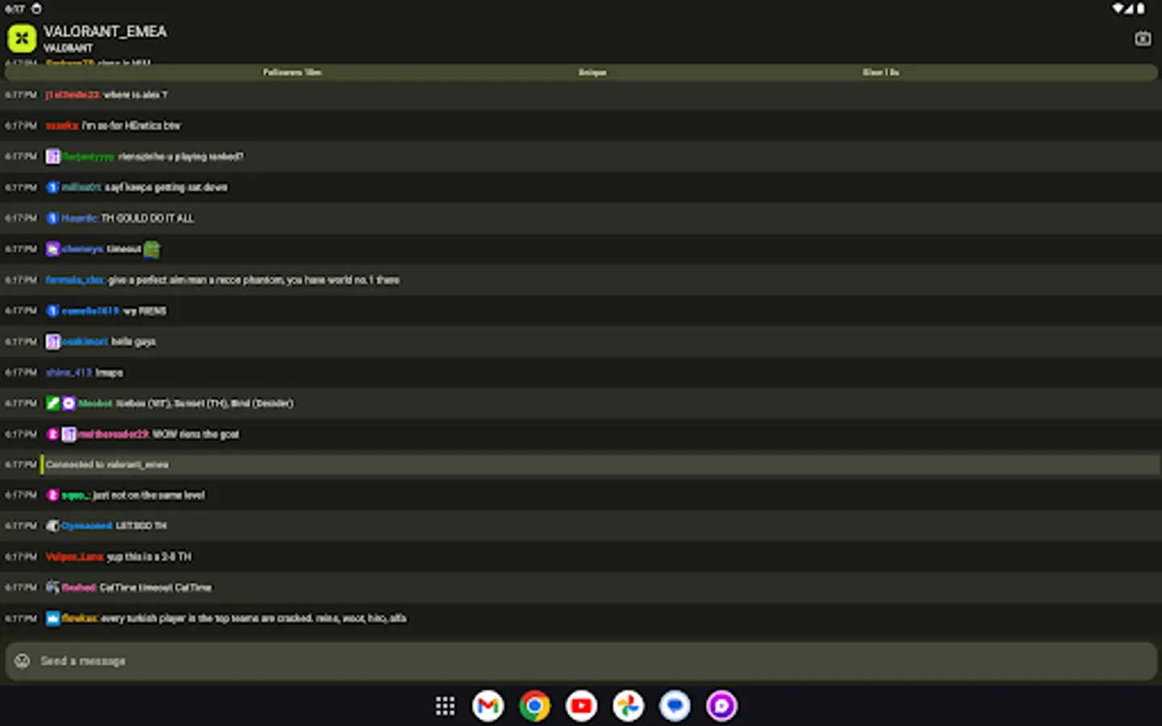This screenshot has width=1162, height=726.
Task: Tap the 'playing ranked?' message text
Action: [181, 156]
